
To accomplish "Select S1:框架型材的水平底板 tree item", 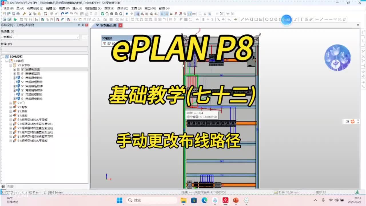I will (x=32, y=140).
